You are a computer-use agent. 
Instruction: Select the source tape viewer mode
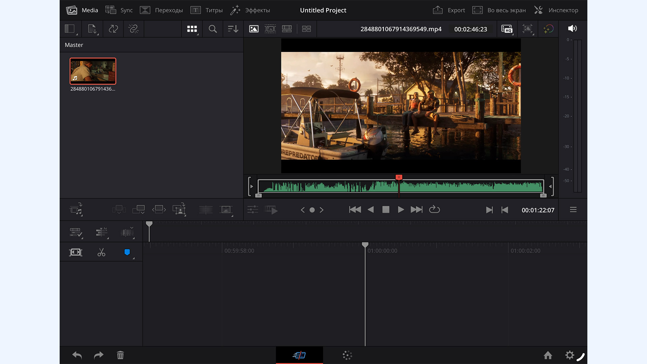click(x=270, y=29)
